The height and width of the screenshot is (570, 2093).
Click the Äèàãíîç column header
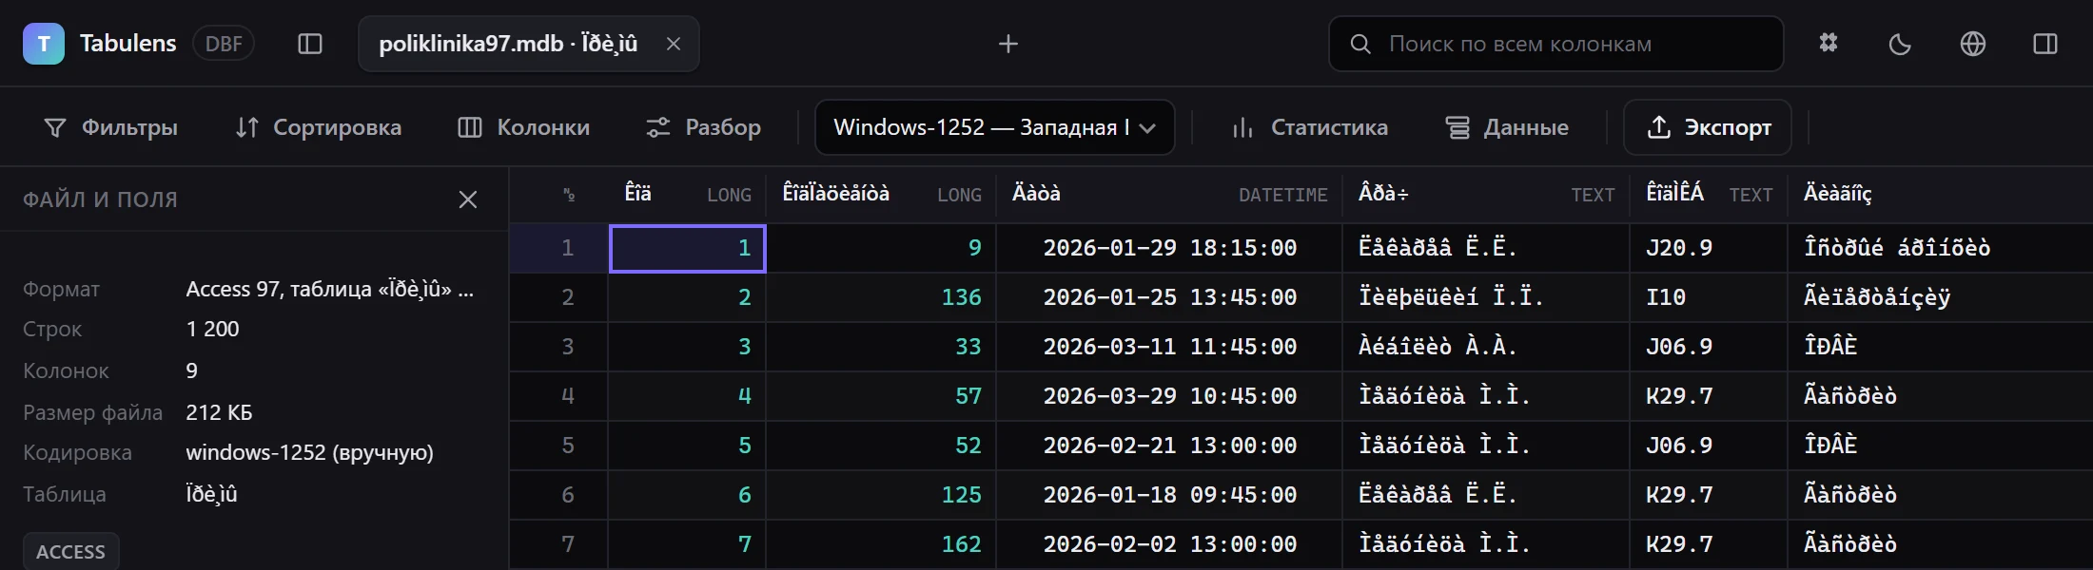point(1941,194)
